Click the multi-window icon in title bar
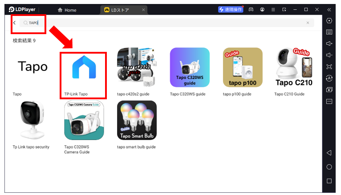341x195 pixels. tap(284, 9)
